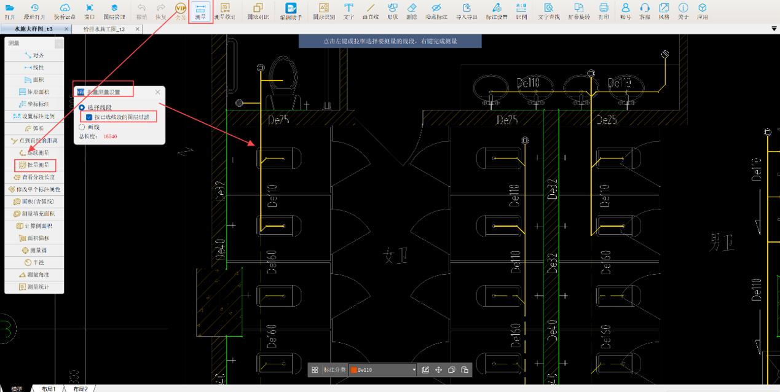Close the 批量测量设置 dialog
Screen dimensions: 780x392
157,92
